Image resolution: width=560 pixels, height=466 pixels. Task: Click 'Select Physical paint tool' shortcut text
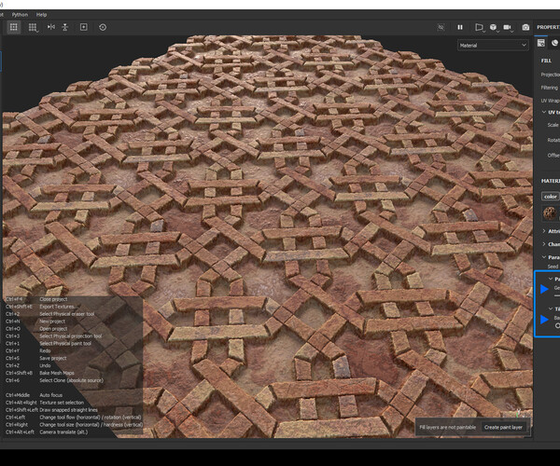point(65,343)
